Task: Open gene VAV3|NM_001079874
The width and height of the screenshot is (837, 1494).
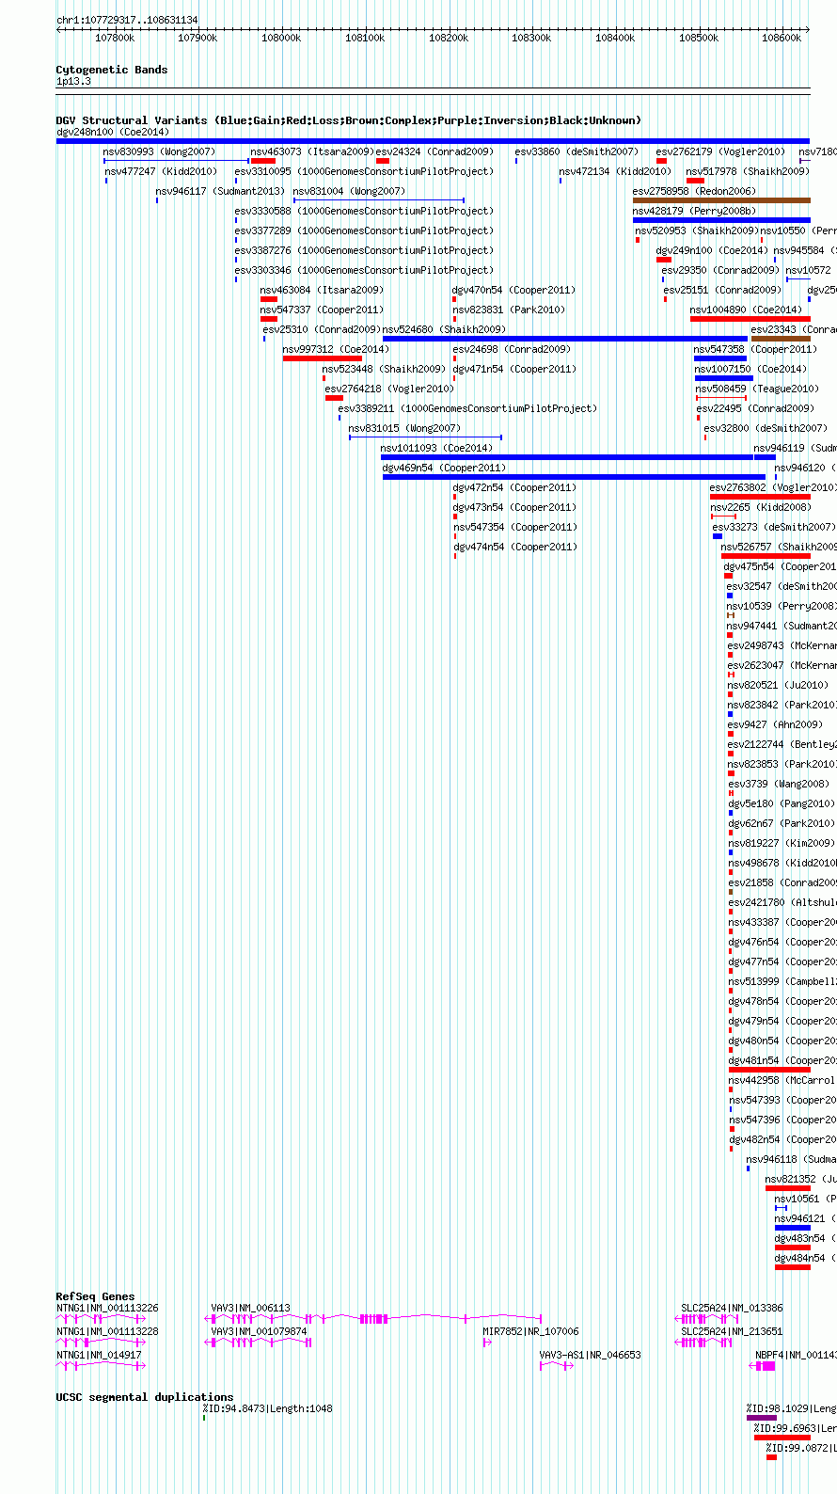Action: [x=260, y=1331]
